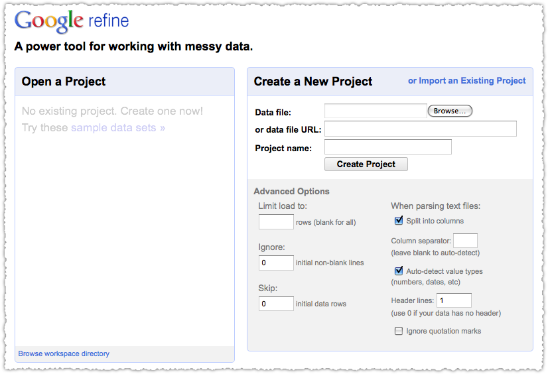
Task: Click the Browse… file button
Action: click(450, 111)
